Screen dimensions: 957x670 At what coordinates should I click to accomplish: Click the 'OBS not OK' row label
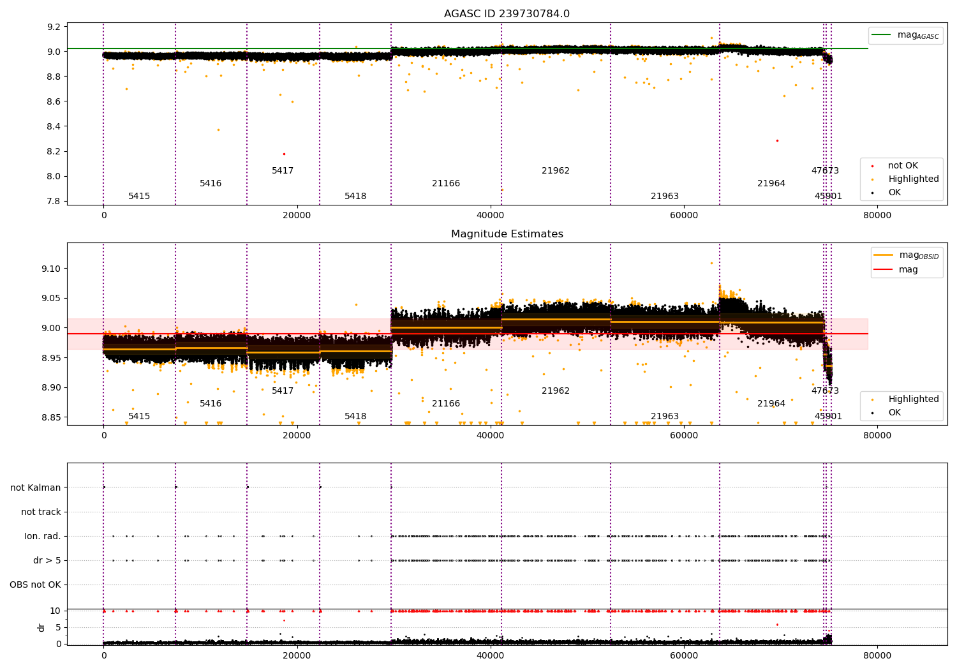click(35, 584)
